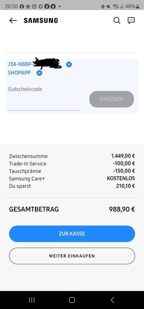Open the chat support icon
The image size is (144, 309).
(131, 20)
